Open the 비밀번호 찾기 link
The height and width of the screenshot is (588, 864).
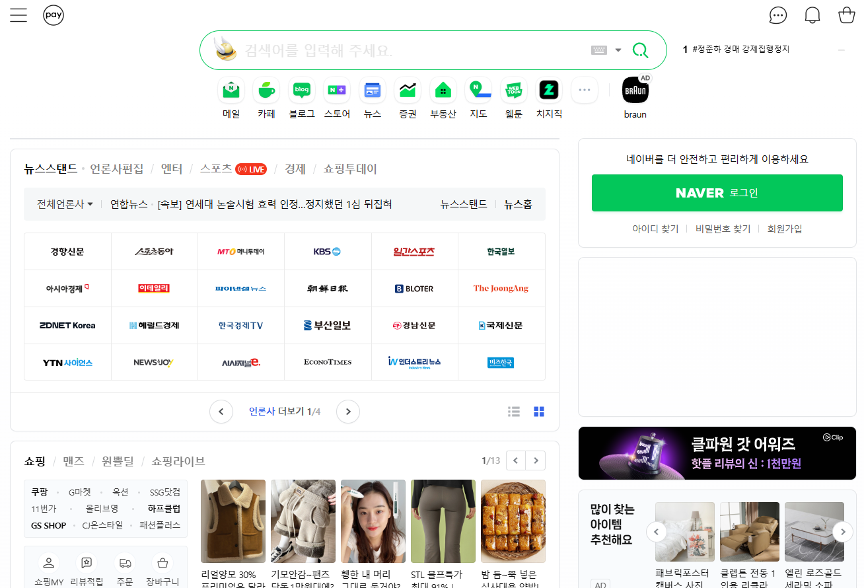[723, 229]
